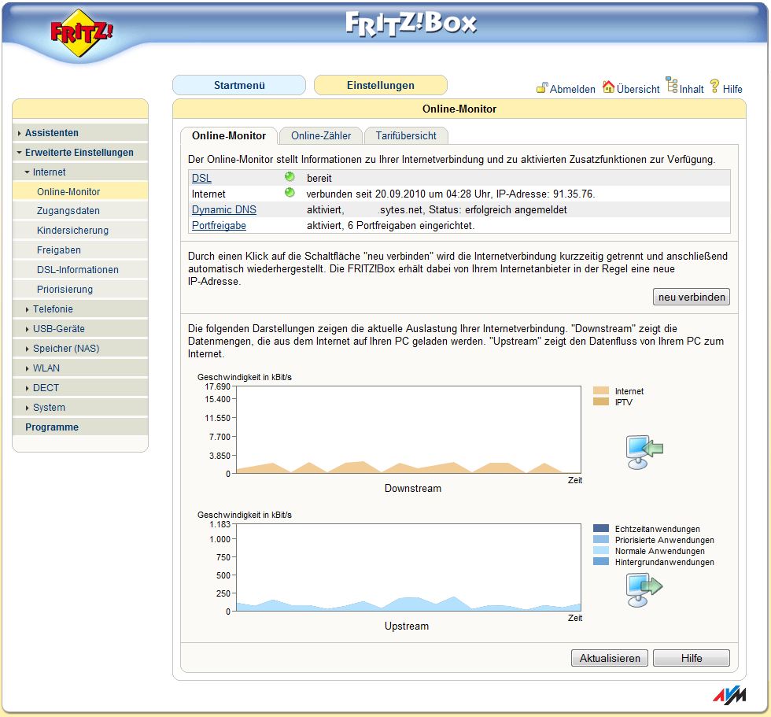Click the 1.183 upstream axis value
This screenshot has height=717, width=771.
pos(219,524)
